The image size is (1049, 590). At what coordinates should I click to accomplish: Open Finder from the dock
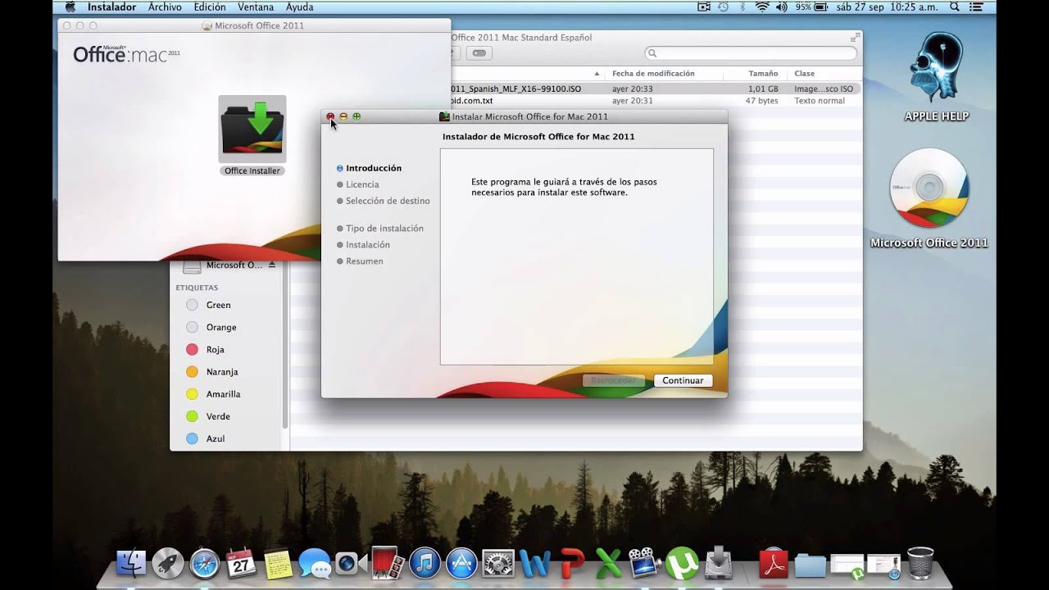[131, 562]
